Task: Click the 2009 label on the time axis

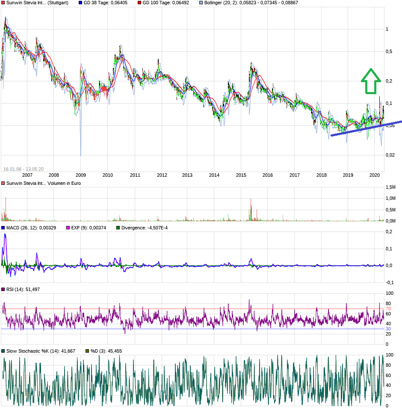Action: pos(81,175)
